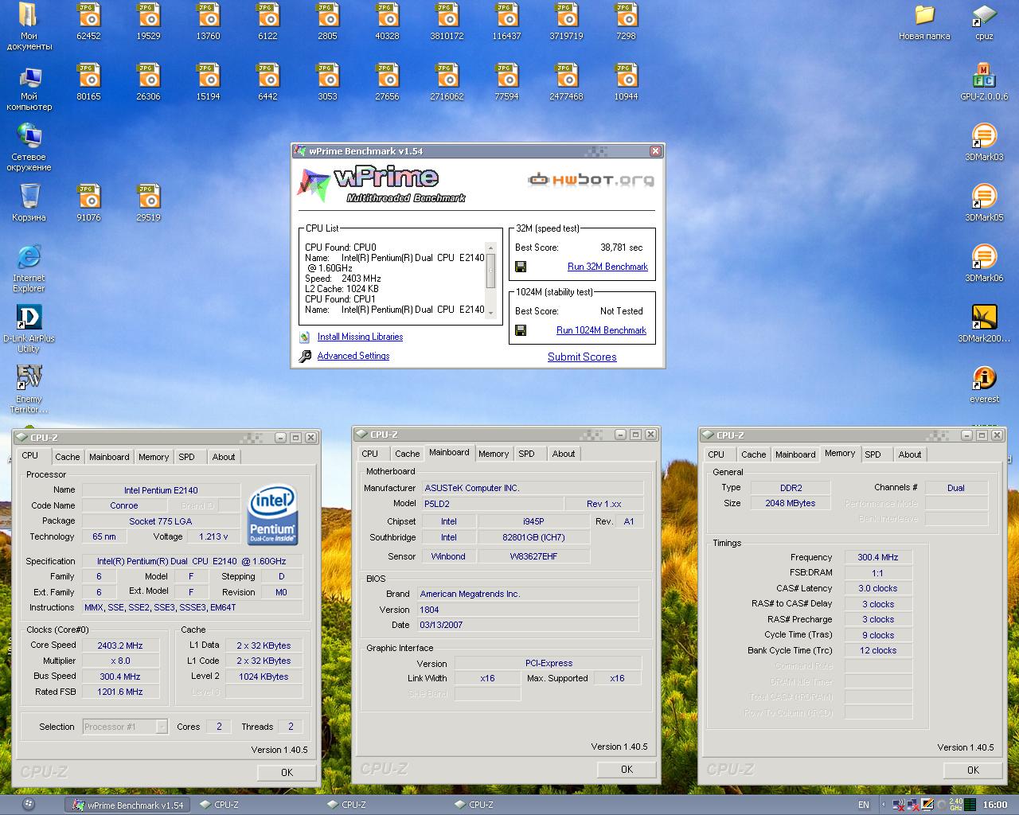Viewport: 1019px width, 815px height.
Task: Select the 3DMark06 desktop shortcut
Action: pyautogui.click(x=984, y=263)
